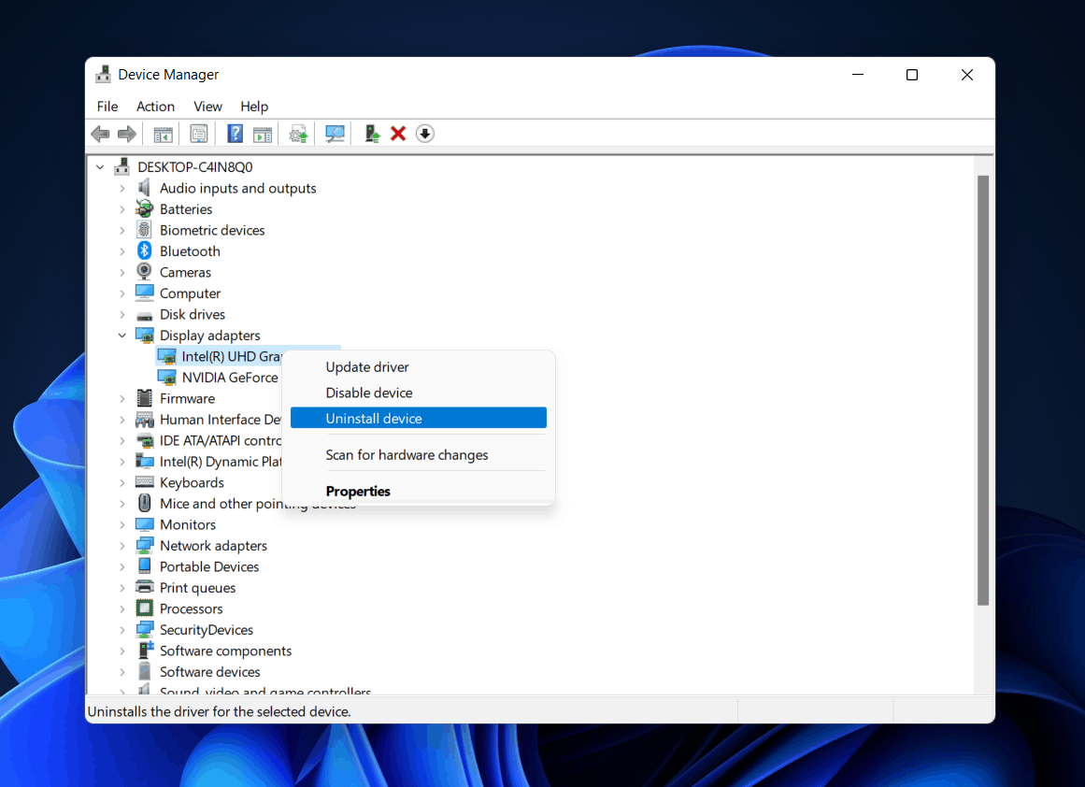Select the NVIDIA GeForce display adapter
This screenshot has width=1085, height=787.
tap(230, 378)
